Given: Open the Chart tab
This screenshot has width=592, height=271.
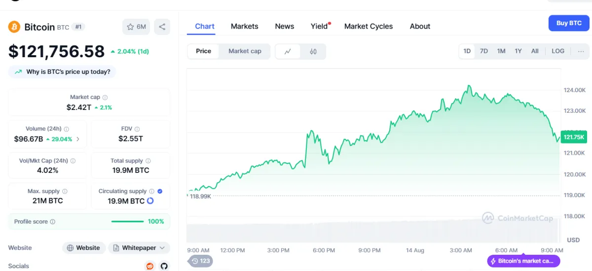Looking at the screenshot, I should [x=205, y=27].
